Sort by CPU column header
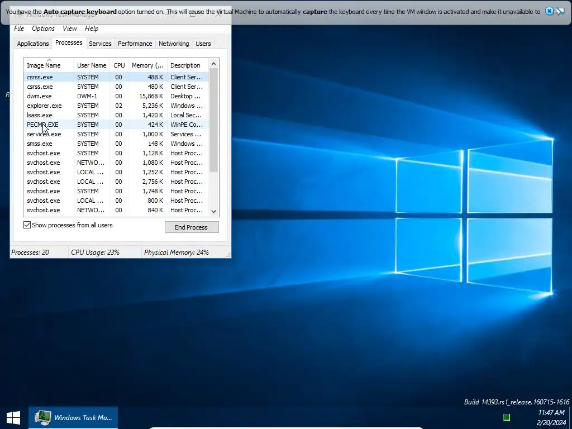 click(119, 65)
